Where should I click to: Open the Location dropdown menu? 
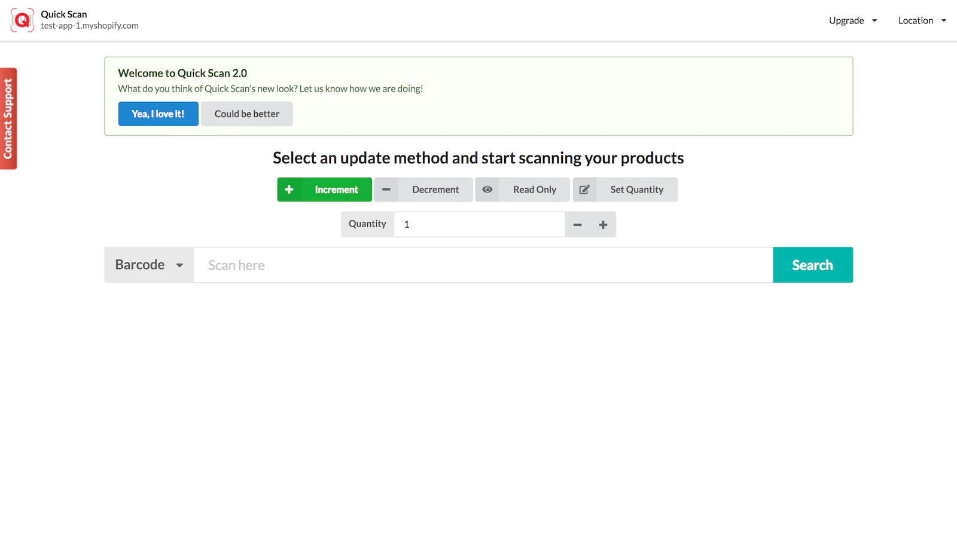click(922, 20)
